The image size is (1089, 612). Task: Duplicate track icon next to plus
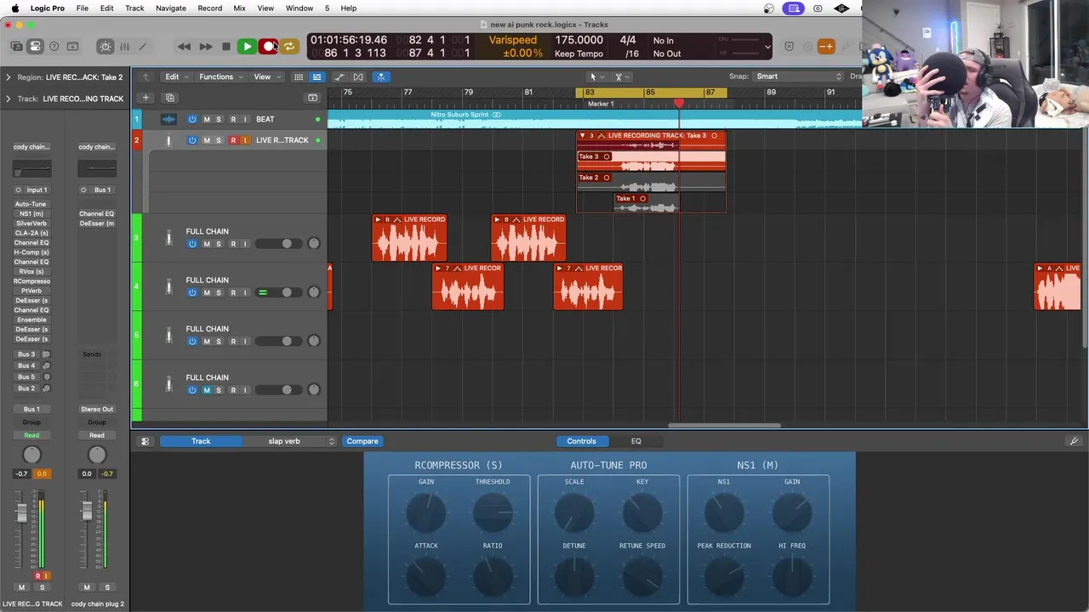click(x=169, y=98)
